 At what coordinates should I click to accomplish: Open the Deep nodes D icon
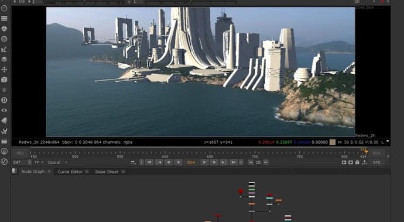4,100
